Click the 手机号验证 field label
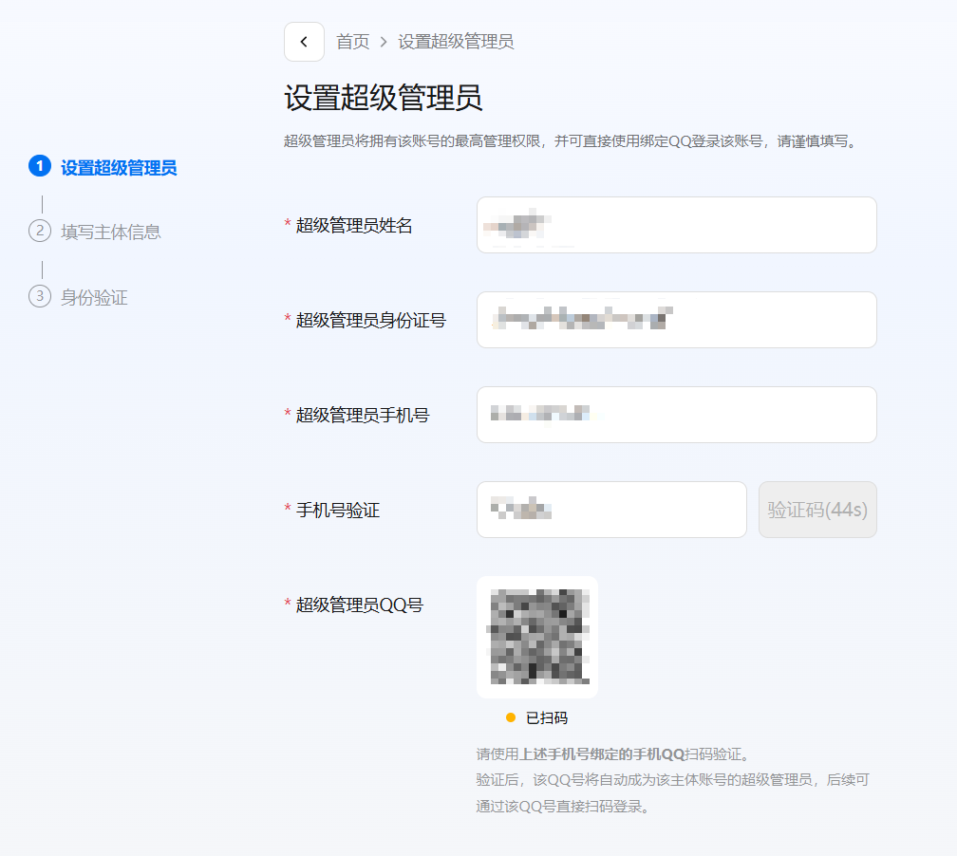The width and height of the screenshot is (957, 856). tap(338, 510)
